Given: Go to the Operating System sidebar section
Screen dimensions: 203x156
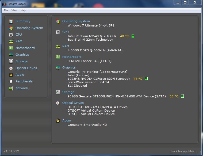Looking at the screenshot, I should pyautogui.click(x=29, y=28).
